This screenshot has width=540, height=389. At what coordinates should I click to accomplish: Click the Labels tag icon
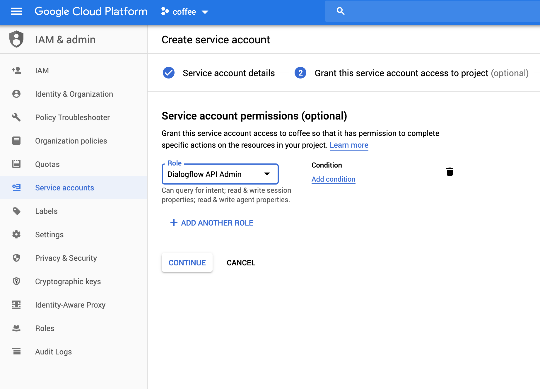tap(16, 211)
